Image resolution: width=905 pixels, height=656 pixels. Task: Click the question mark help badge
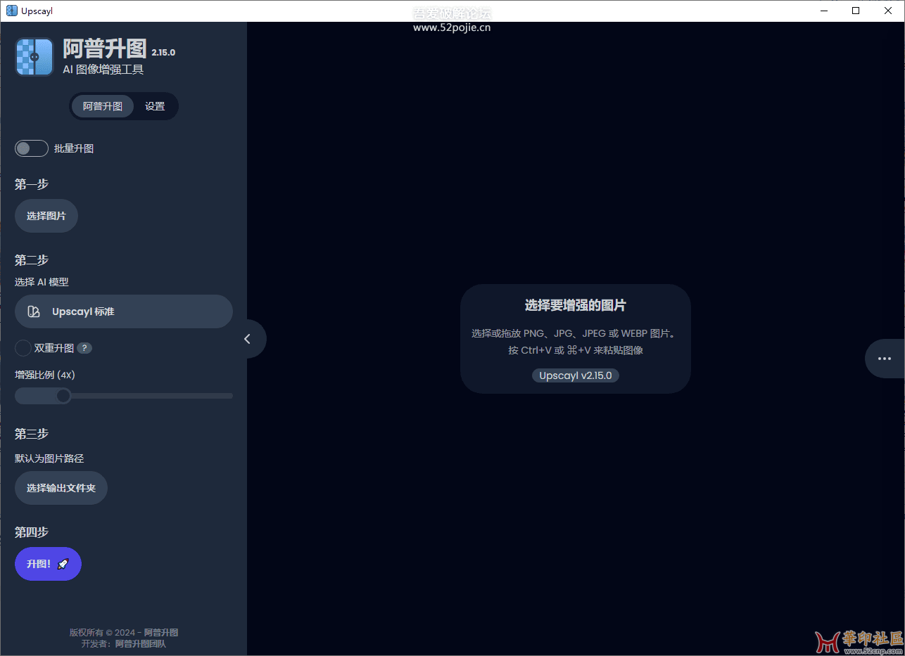coord(84,348)
